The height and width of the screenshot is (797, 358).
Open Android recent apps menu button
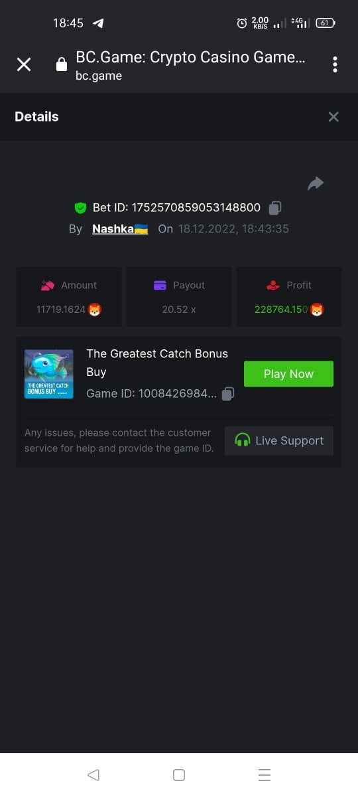[x=265, y=775]
